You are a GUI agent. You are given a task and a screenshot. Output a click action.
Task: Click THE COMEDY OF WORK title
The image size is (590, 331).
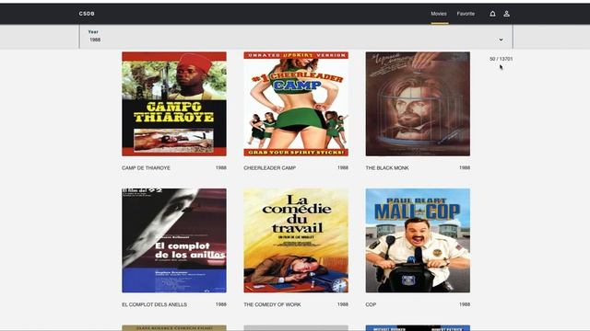point(273,304)
